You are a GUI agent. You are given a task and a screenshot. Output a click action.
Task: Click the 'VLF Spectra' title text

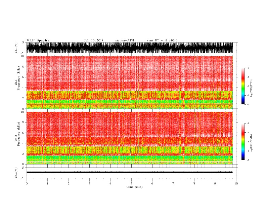38,40
